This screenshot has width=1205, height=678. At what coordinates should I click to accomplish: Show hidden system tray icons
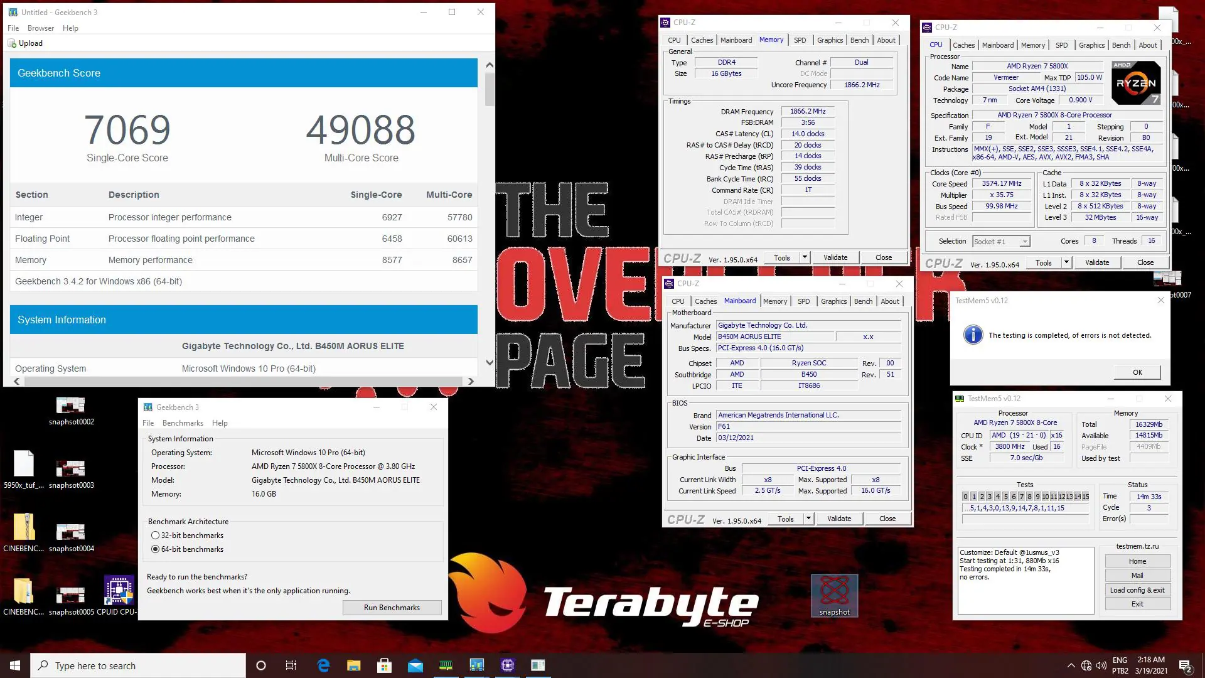(1071, 665)
